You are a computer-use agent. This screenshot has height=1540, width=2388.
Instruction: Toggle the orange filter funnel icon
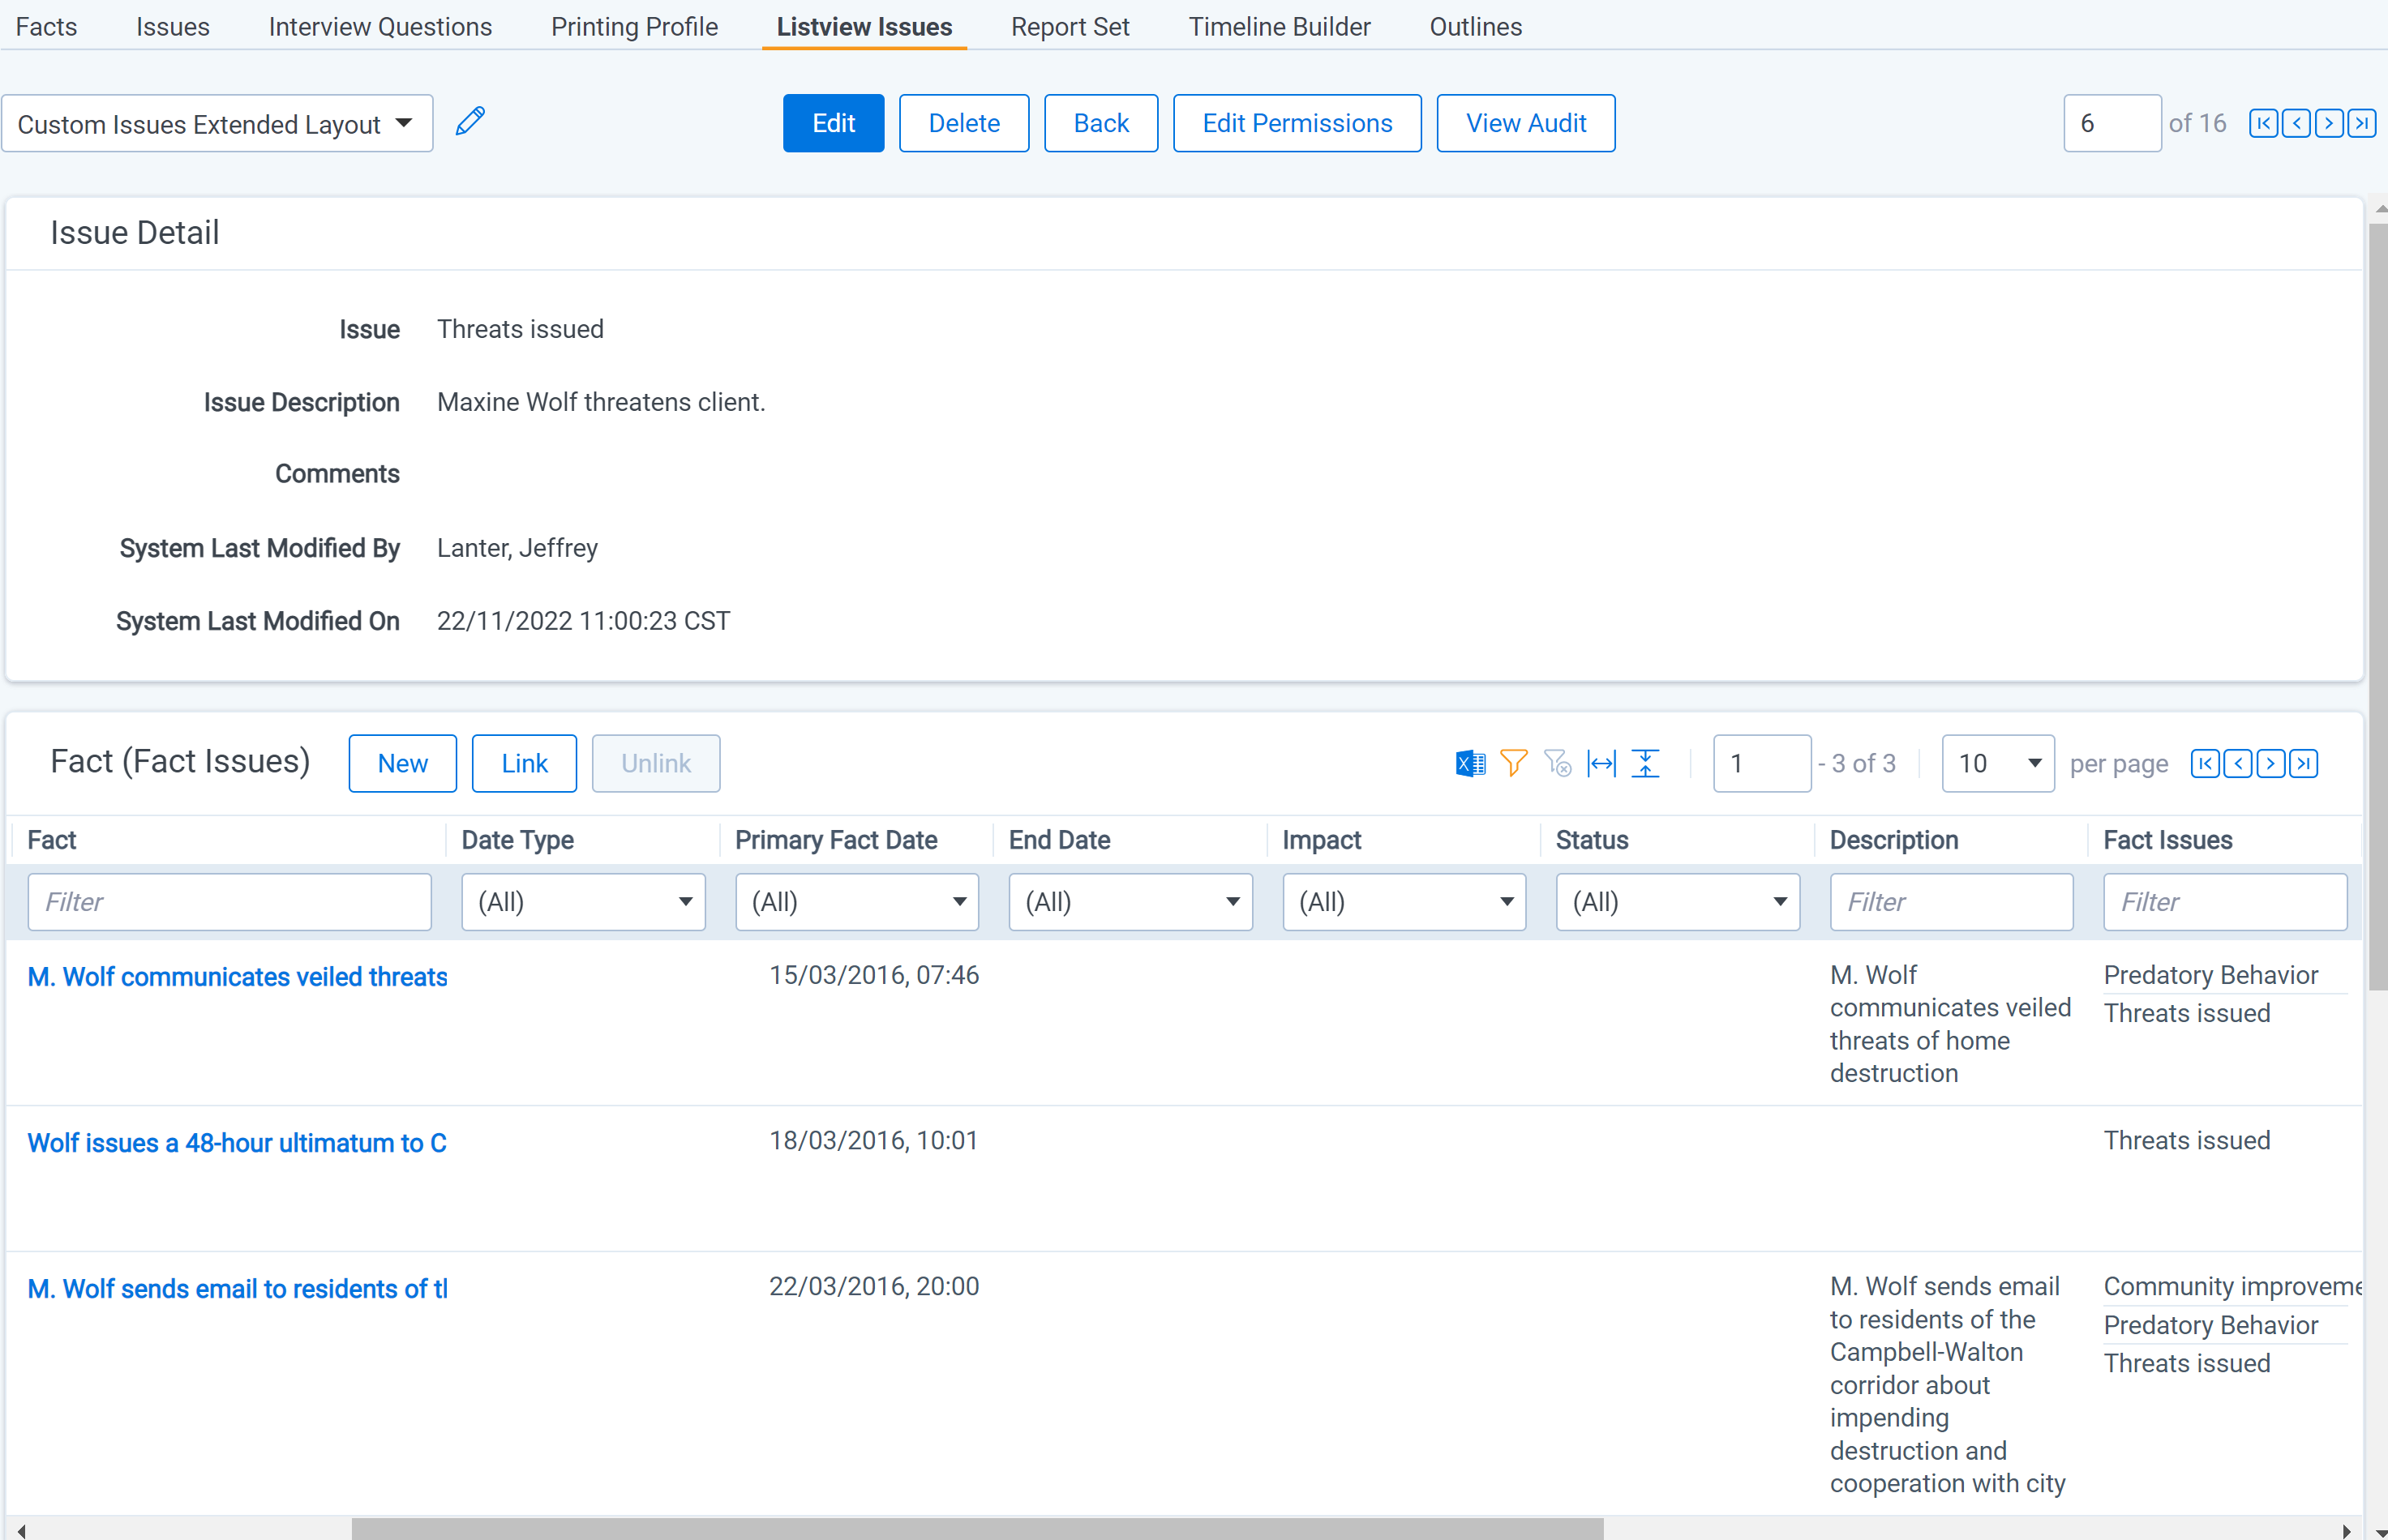click(1514, 764)
